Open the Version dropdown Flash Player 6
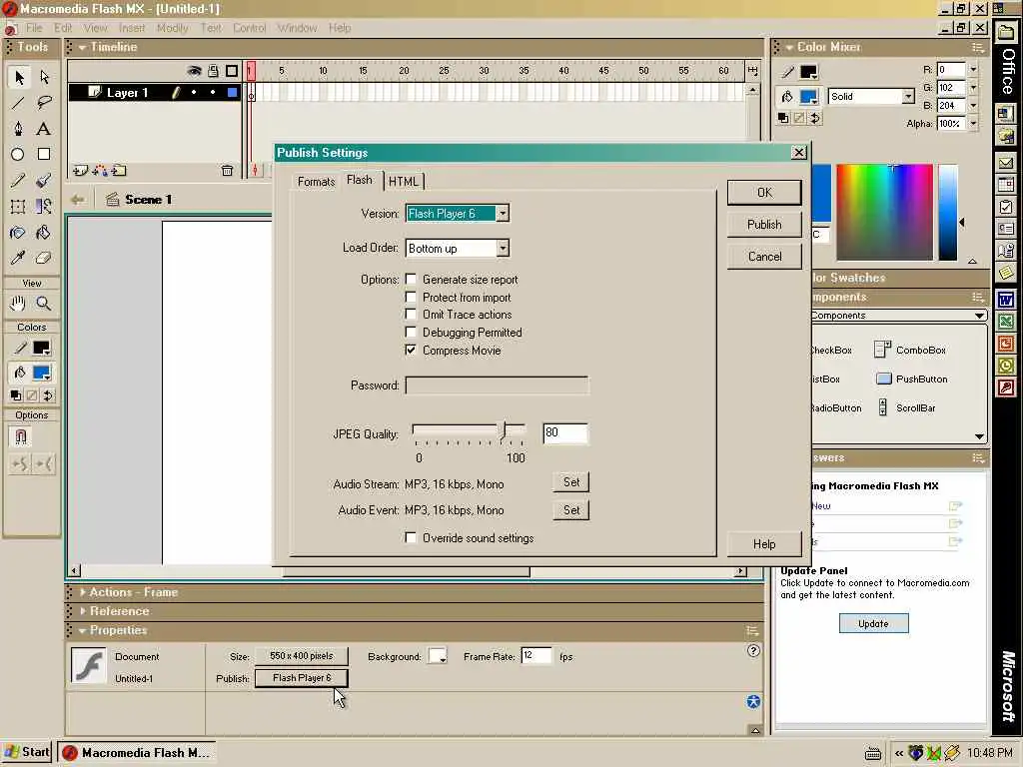The width and height of the screenshot is (1023, 767). coord(503,214)
